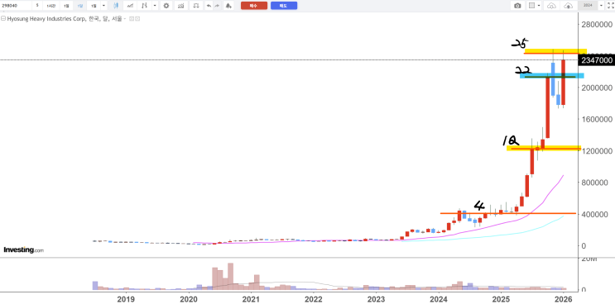The height and width of the screenshot is (304, 615).
Task: Click the compare symbols icon
Action: point(180,6)
